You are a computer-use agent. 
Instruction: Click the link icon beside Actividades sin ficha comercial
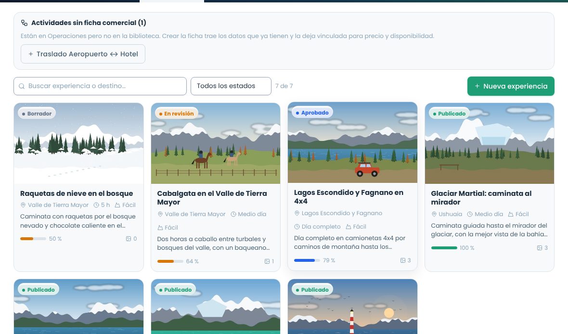click(x=24, y=23)
